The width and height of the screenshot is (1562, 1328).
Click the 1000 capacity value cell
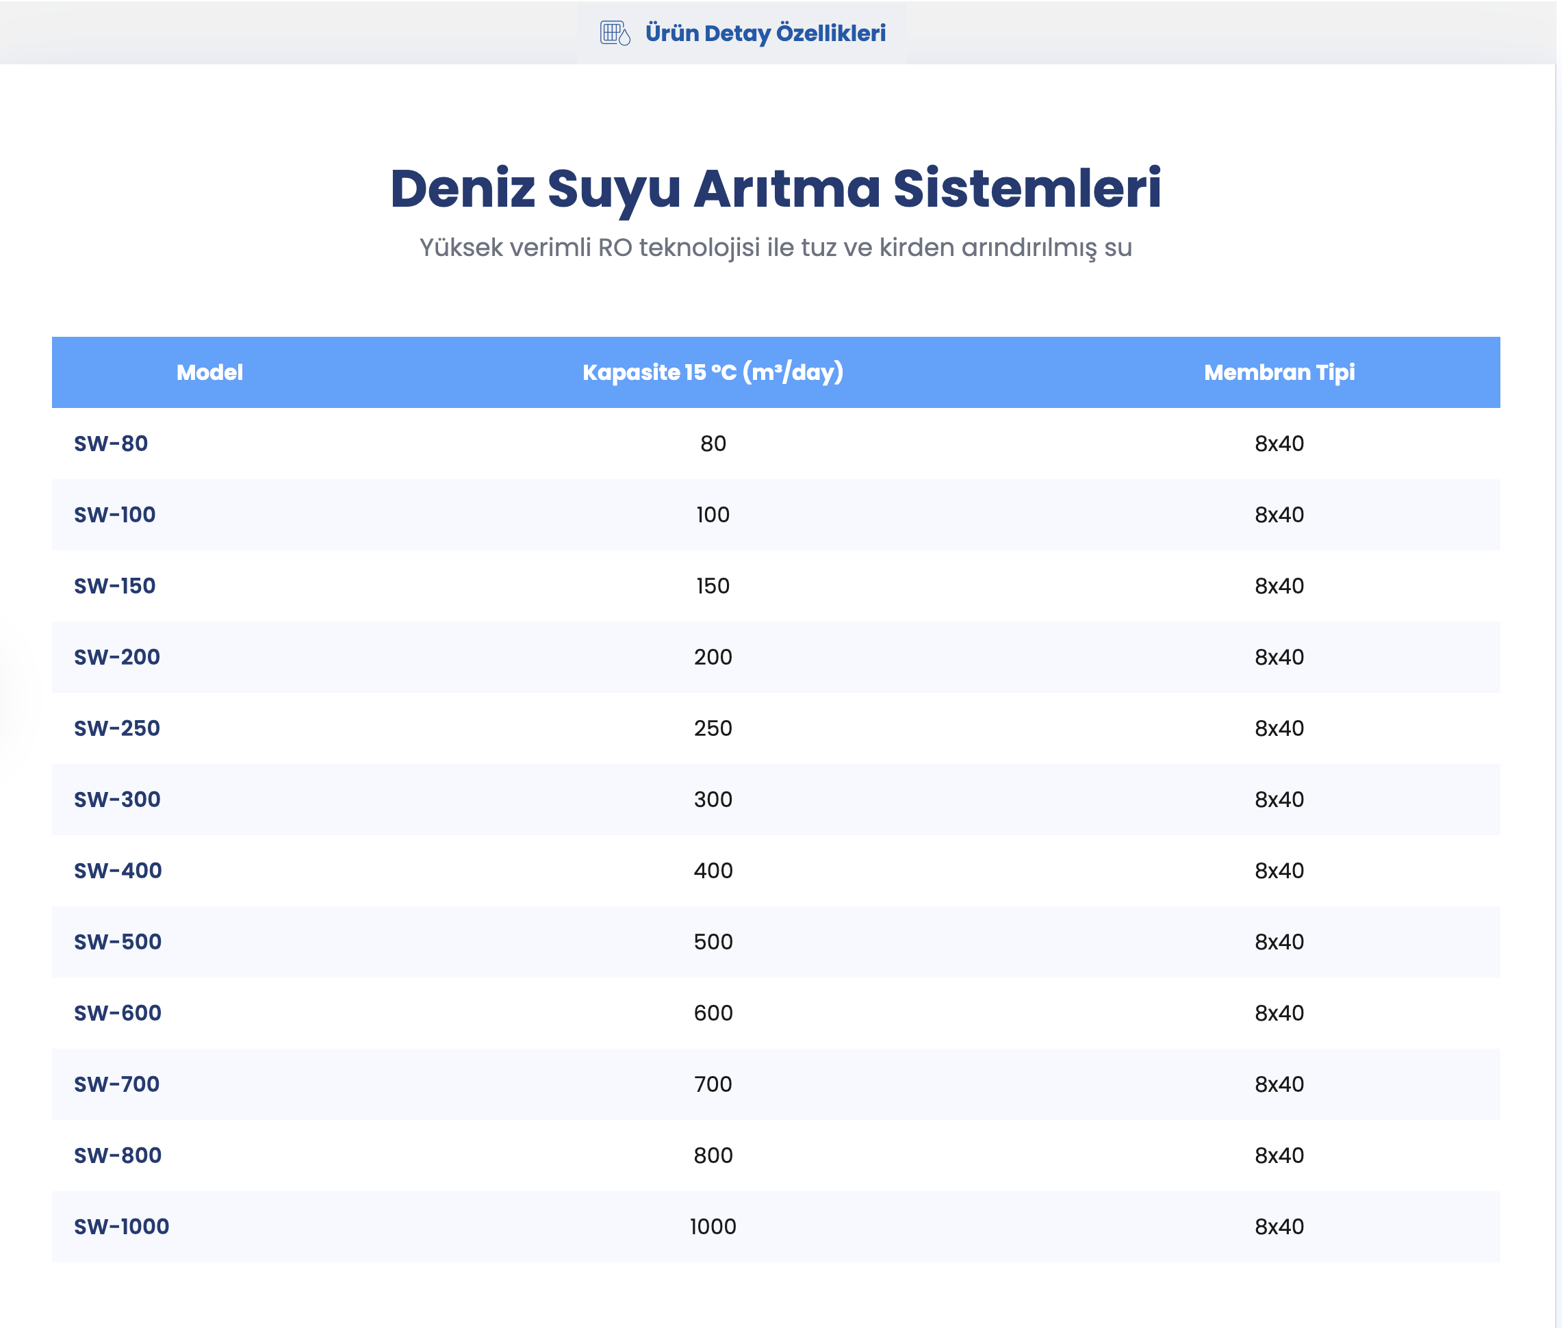click(712, 1227)
